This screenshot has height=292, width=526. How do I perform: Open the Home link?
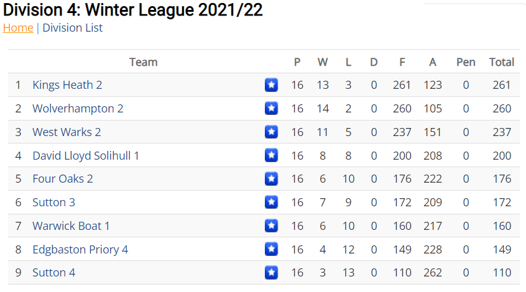click(18, 28)
